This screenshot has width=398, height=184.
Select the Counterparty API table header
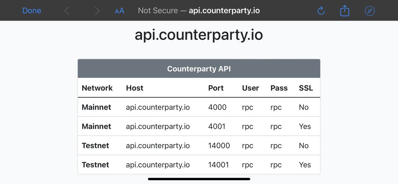(x=199, y=68)
